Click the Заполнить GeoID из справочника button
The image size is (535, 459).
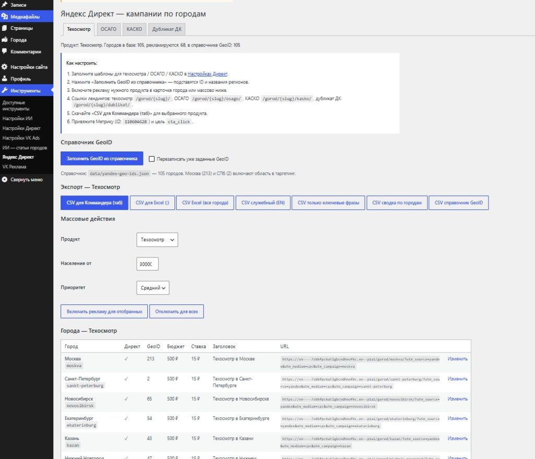(x=102, y=159)
